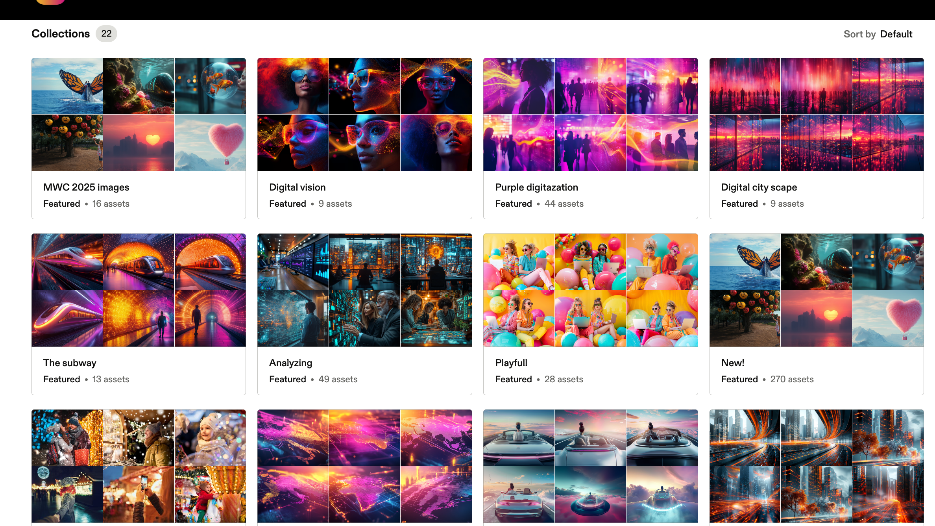Click the pink heart balloon thumbnail in MWC 2025

click(210, 143)
